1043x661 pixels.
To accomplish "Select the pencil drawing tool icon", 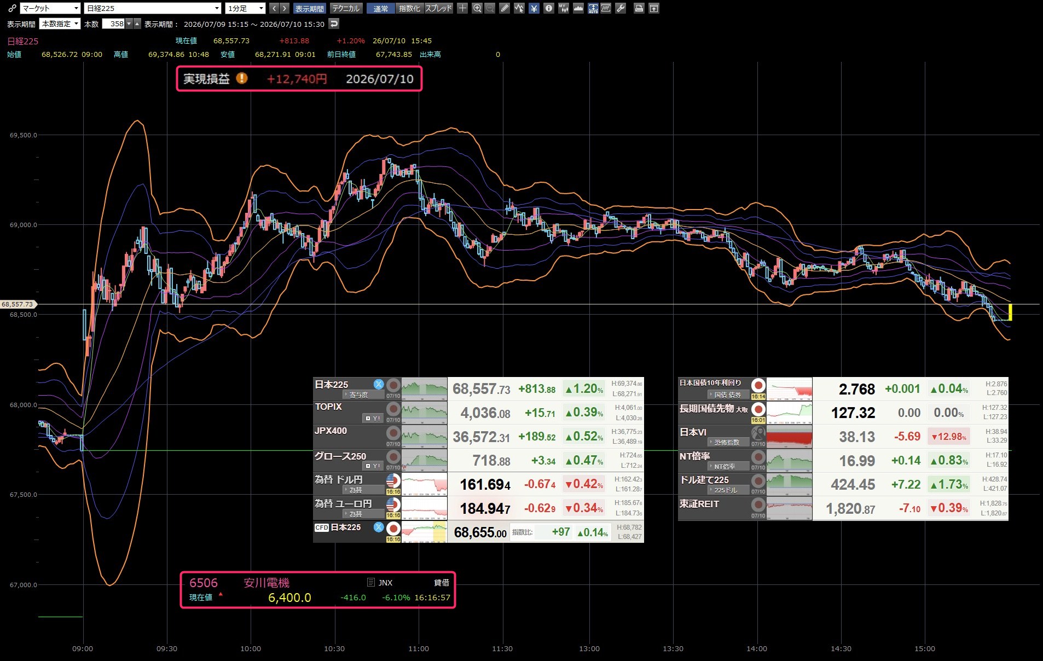I will [505, 8].
